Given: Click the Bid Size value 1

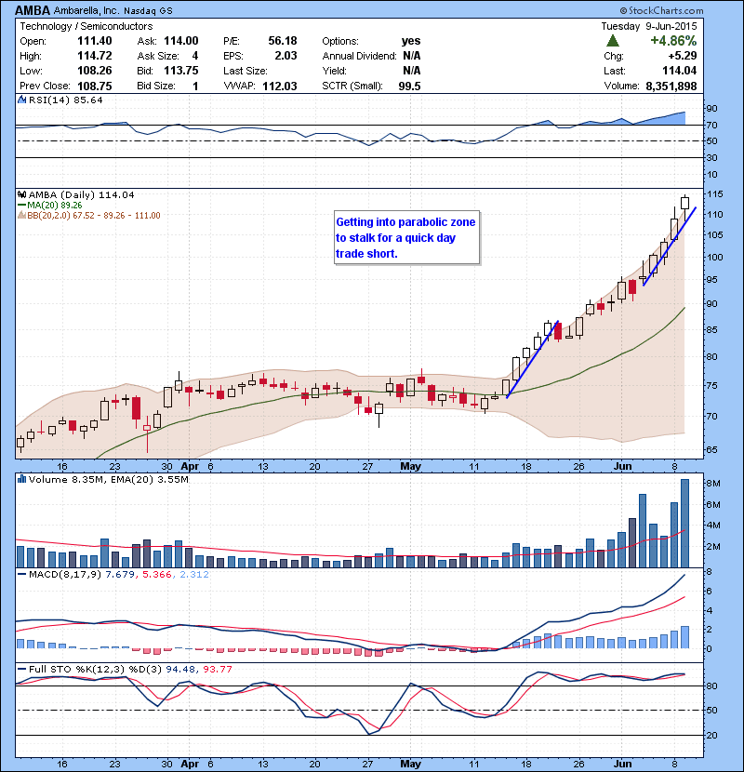Looking at the screenshot, I should click(x=195, y=86).
